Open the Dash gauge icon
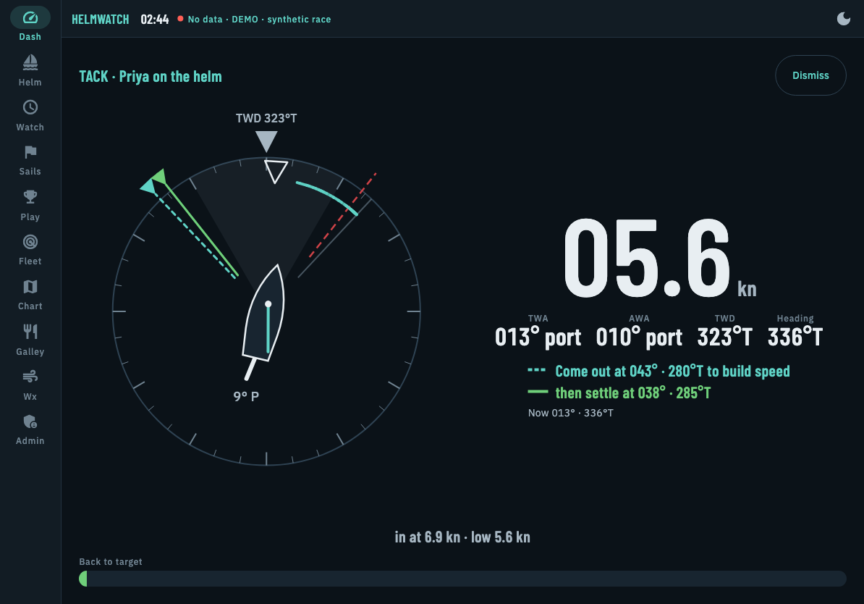 [30, 17]
